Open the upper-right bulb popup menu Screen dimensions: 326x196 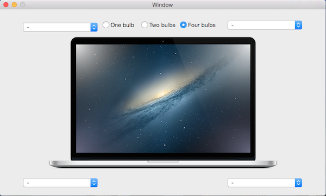265,25
